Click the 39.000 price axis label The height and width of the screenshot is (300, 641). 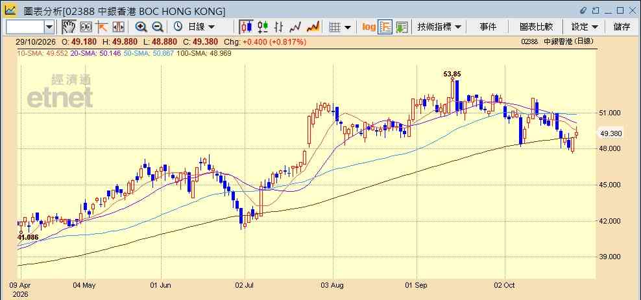tap(611, 257)
